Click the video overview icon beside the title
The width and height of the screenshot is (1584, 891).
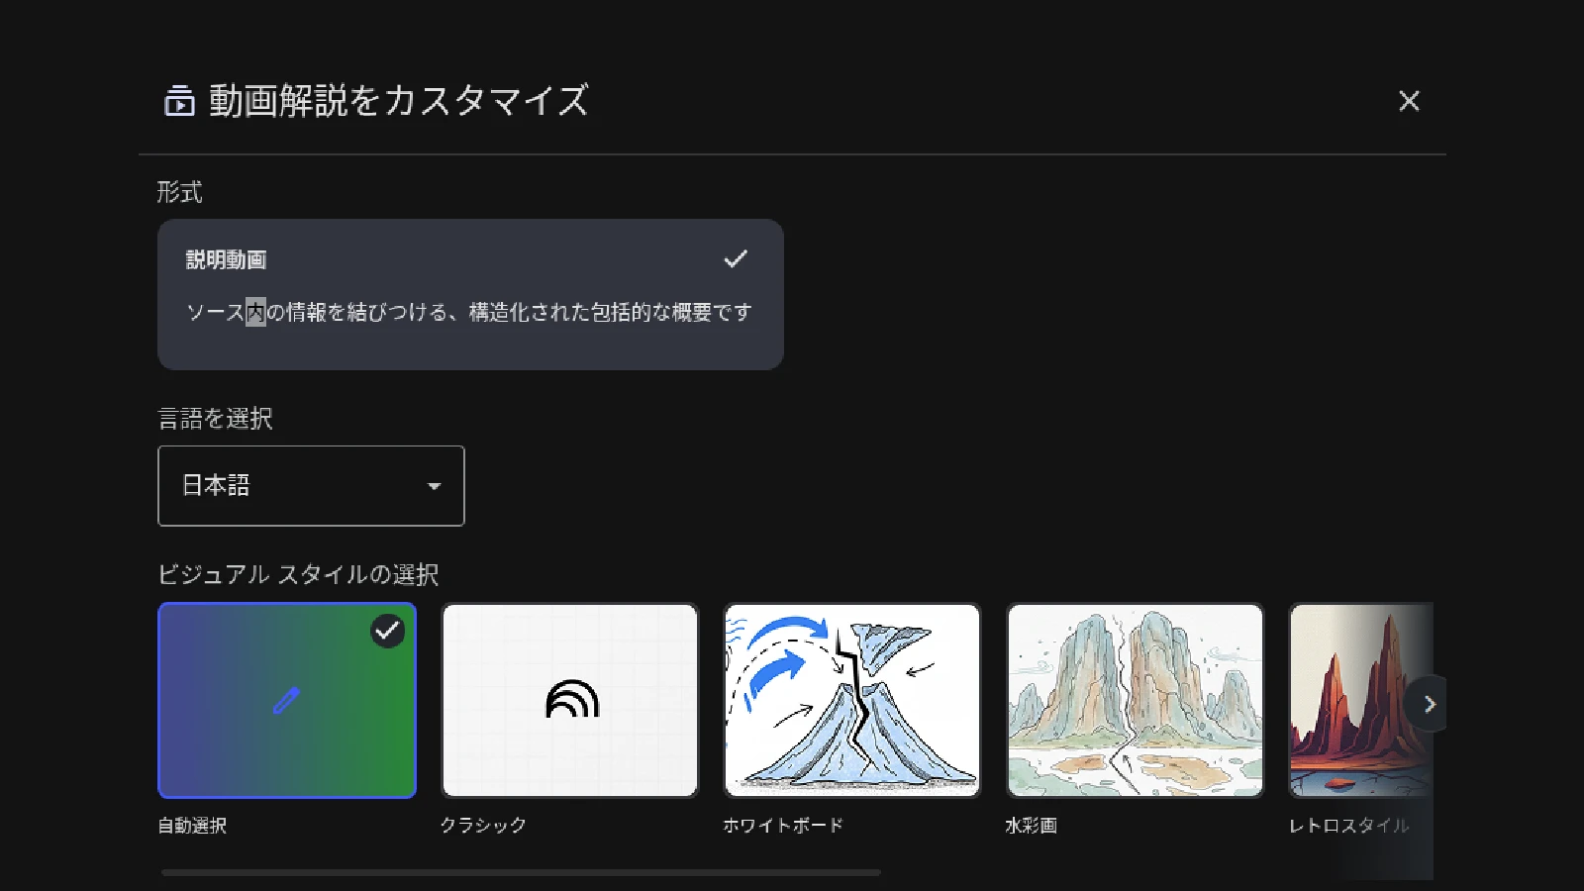click(179, 101)
